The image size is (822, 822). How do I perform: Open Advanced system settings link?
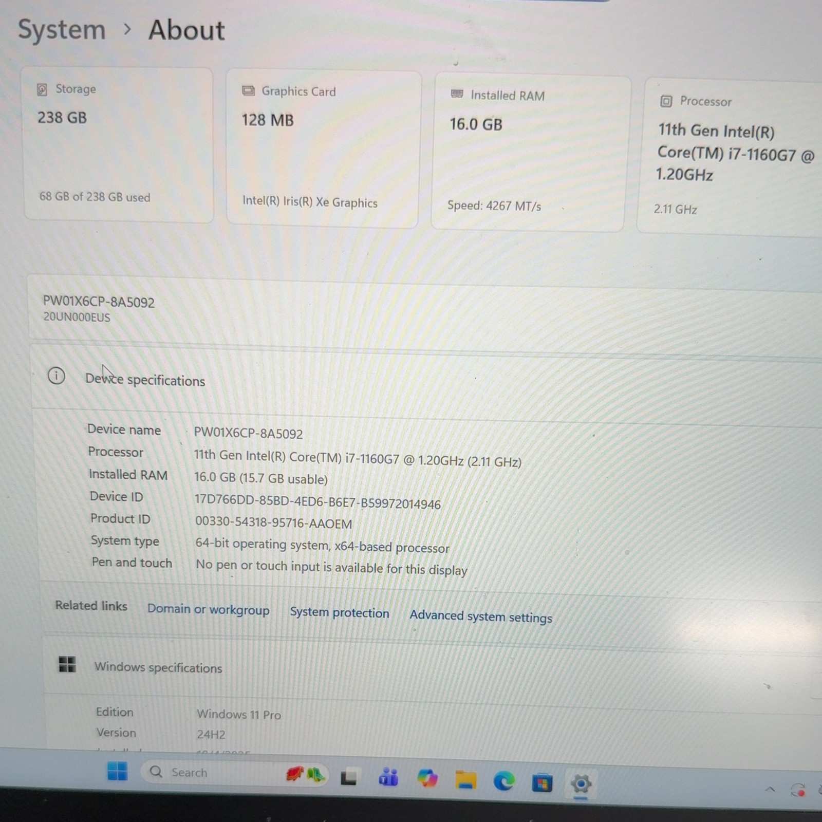tap(481, 616)
